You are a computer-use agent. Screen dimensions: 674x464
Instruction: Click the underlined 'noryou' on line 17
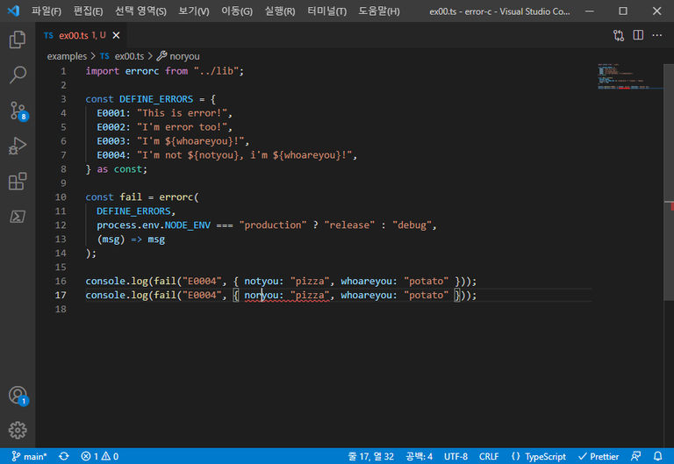point(262,296)
